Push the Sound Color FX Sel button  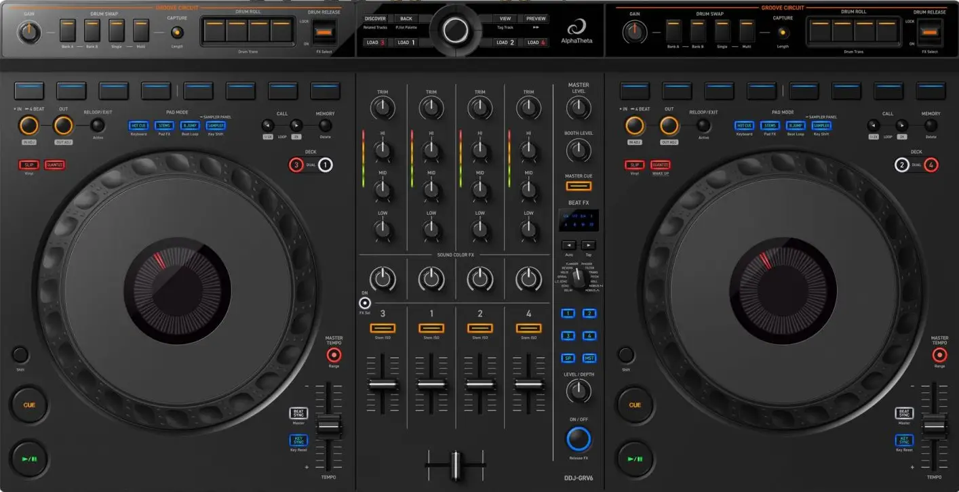click(366, 303)
